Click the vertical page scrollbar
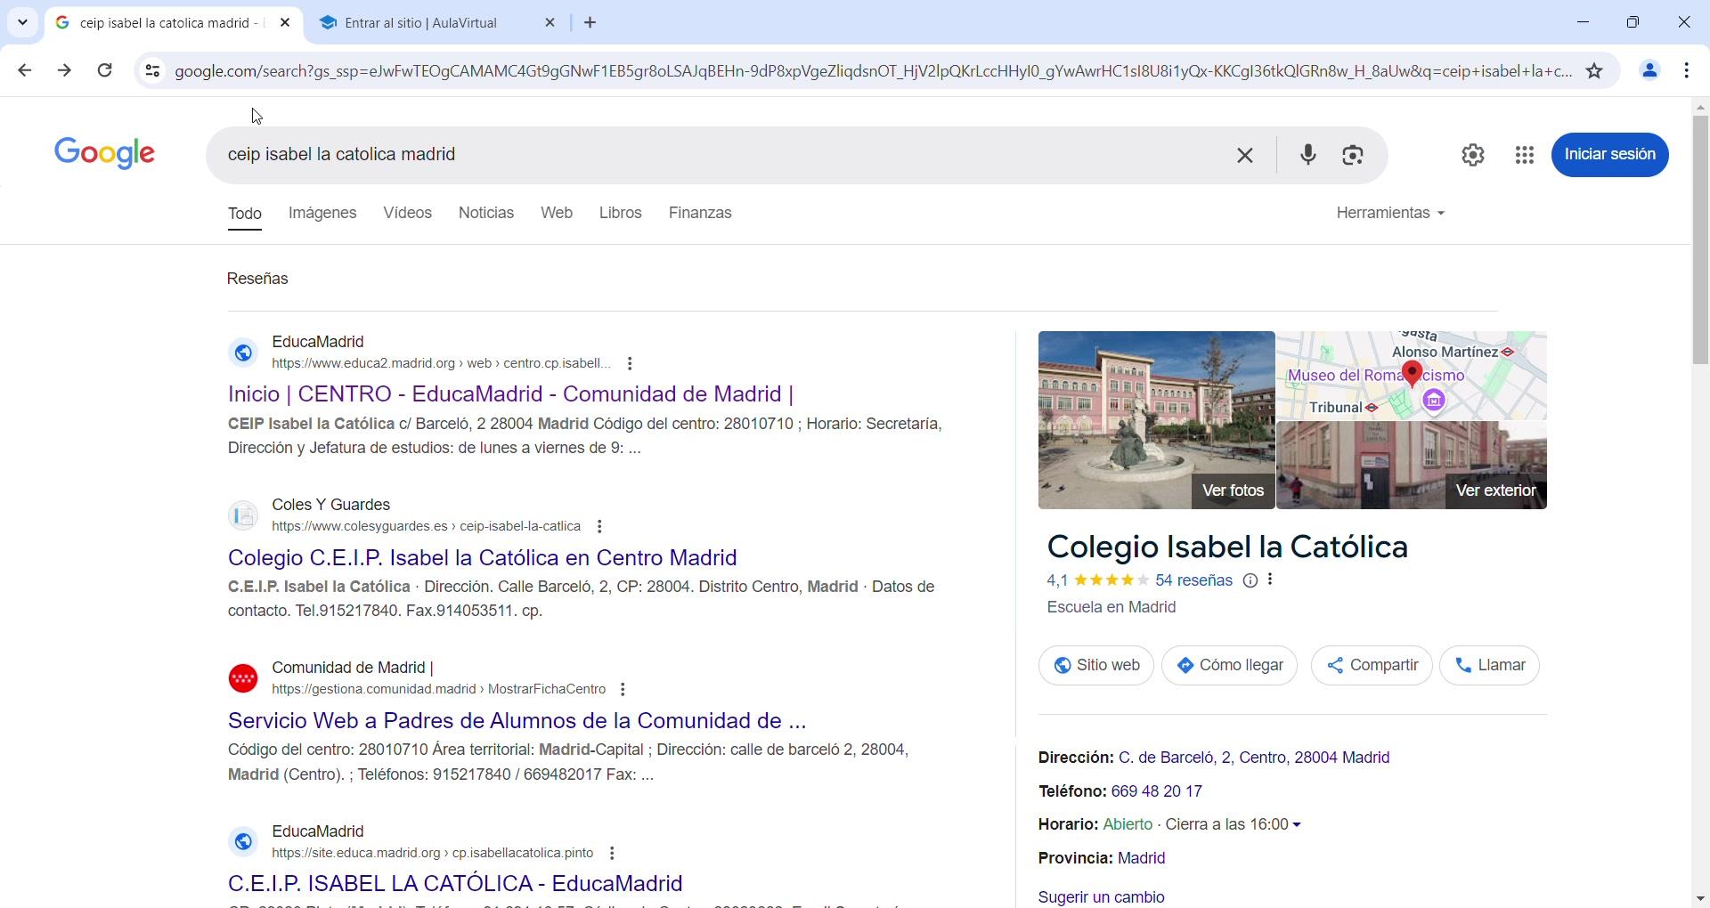 click(1700, 240)
